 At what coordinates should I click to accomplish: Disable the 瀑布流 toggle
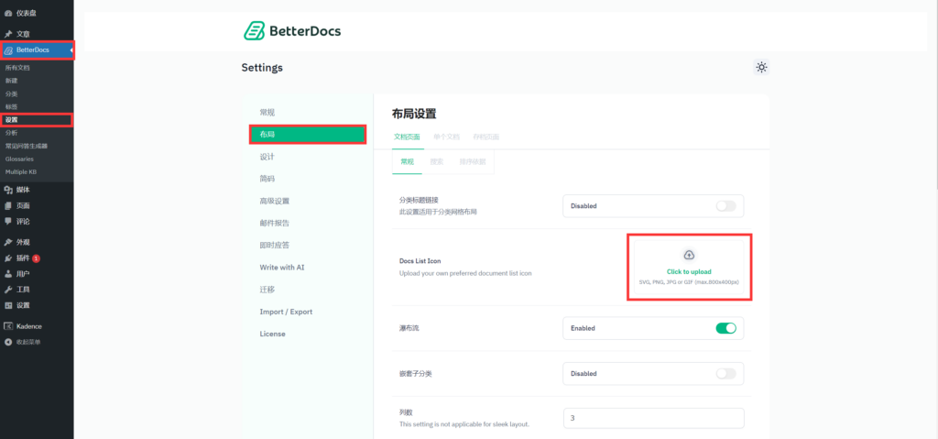click(x=725, y=328)
